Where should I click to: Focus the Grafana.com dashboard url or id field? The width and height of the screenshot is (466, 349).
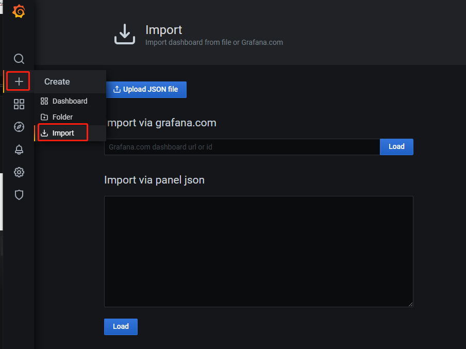tap(242, 147)
